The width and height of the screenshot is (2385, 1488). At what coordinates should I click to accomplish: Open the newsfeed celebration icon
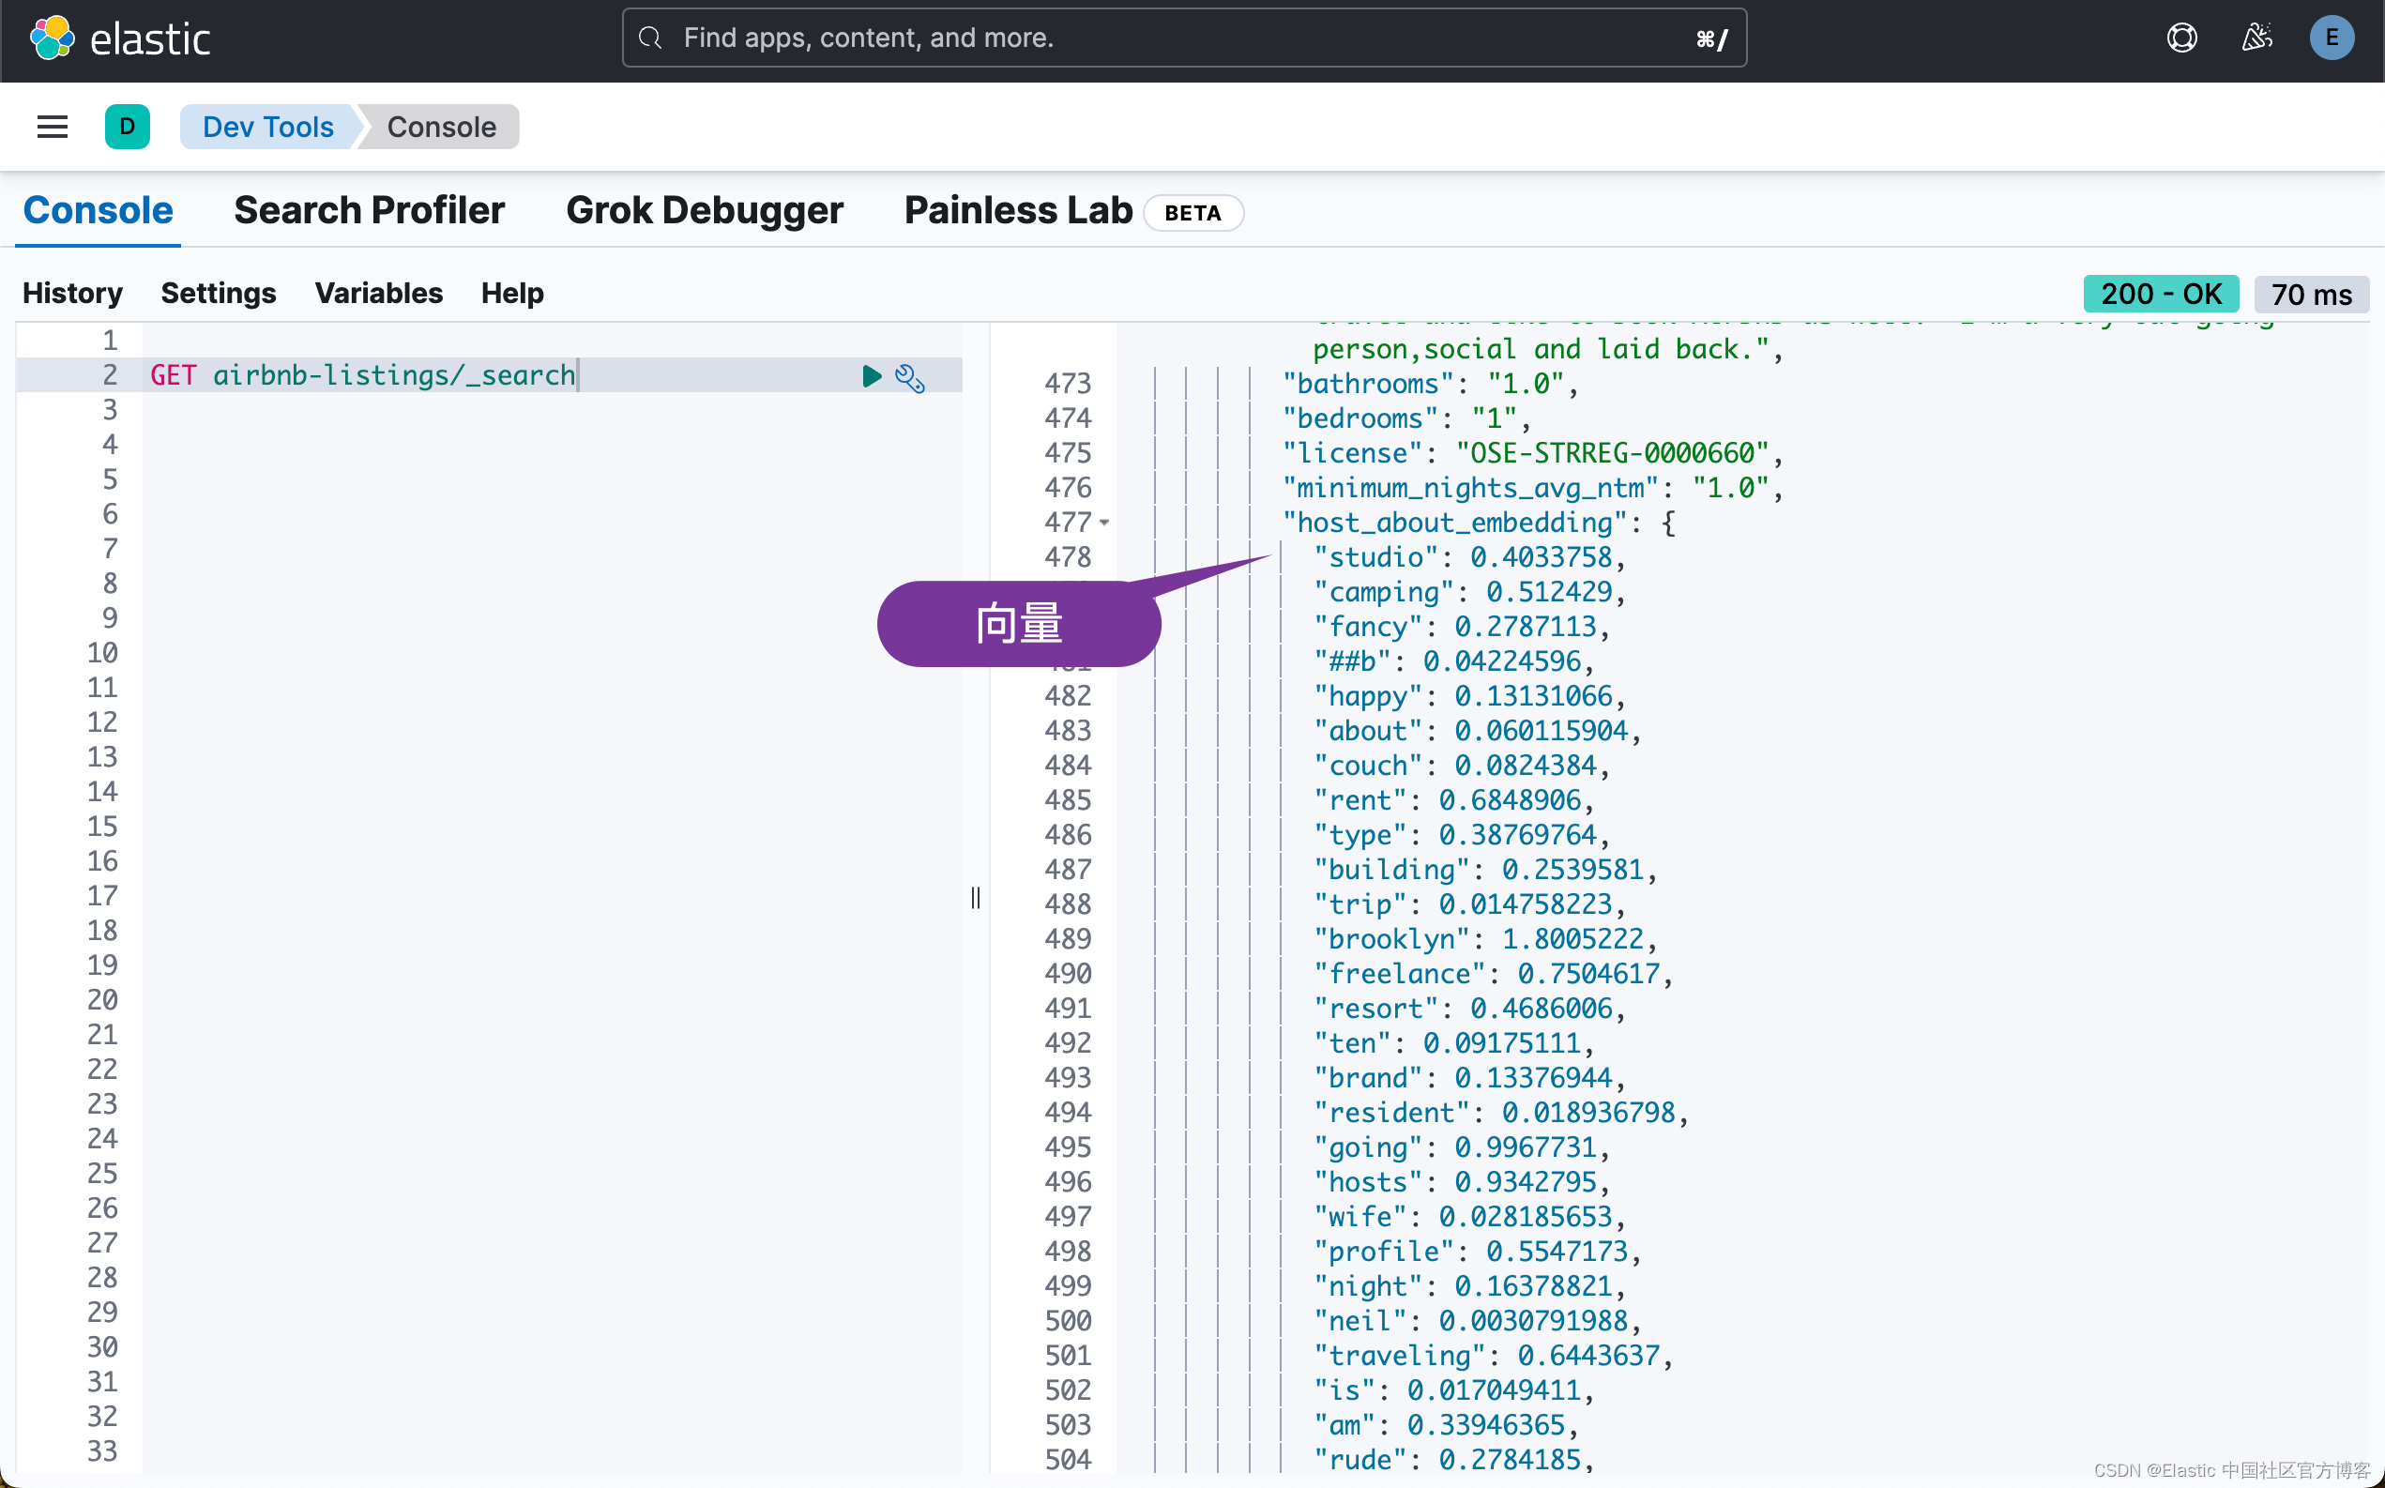click(x=2256, y=38)
